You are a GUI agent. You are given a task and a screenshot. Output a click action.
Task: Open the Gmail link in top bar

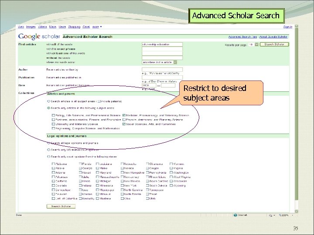[x=86, y=27]
